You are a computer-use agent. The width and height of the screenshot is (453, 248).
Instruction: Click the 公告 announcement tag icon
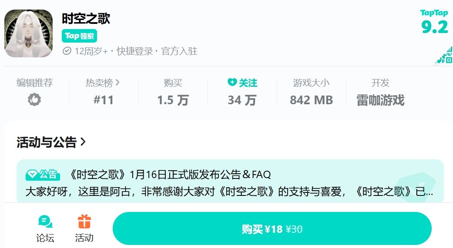[43, 175]
